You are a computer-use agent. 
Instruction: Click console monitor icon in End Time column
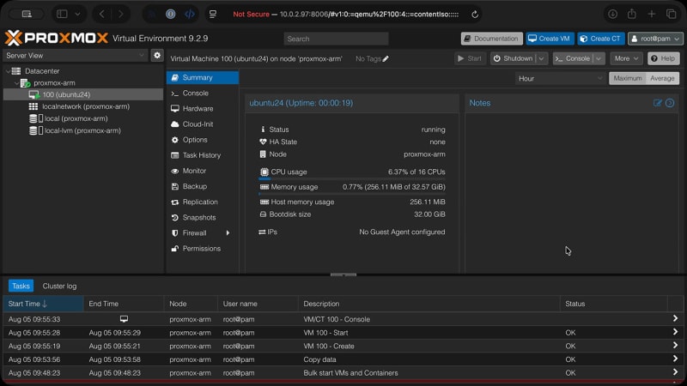pos(124,319)
